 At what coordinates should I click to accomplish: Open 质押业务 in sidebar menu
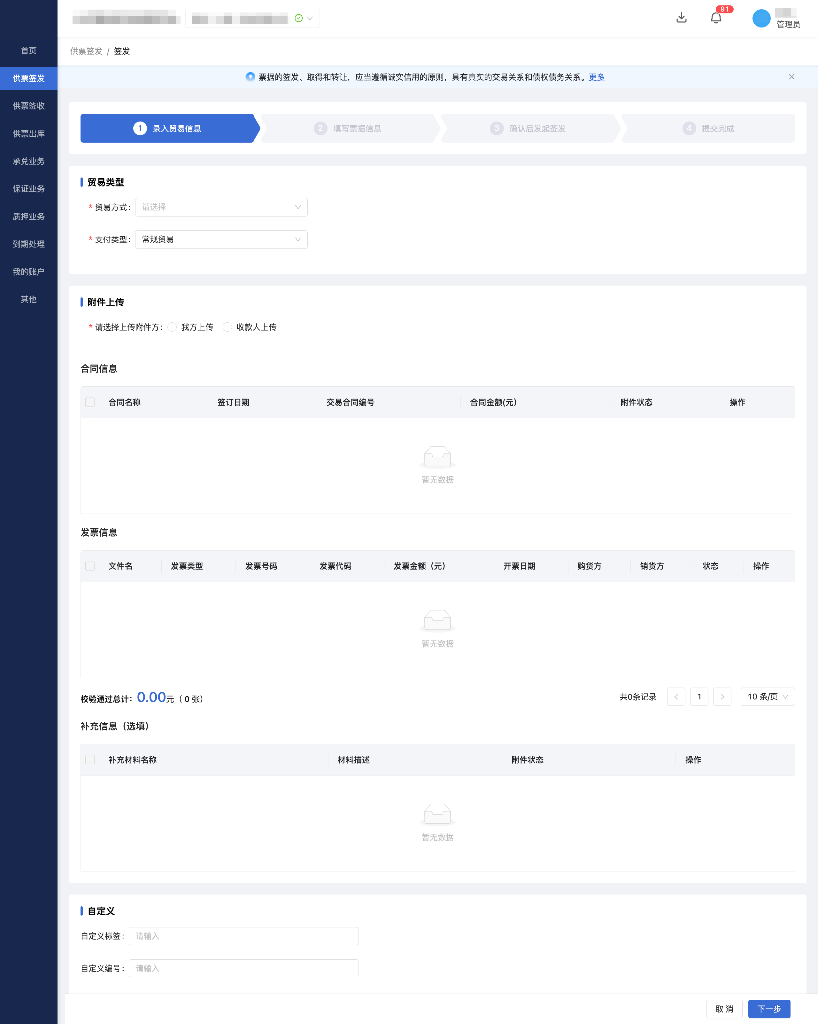[28, 217]
